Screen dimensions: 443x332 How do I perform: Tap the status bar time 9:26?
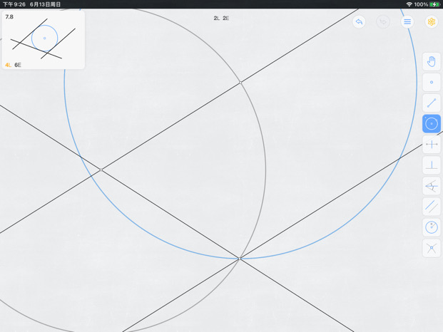coord(14,4)
